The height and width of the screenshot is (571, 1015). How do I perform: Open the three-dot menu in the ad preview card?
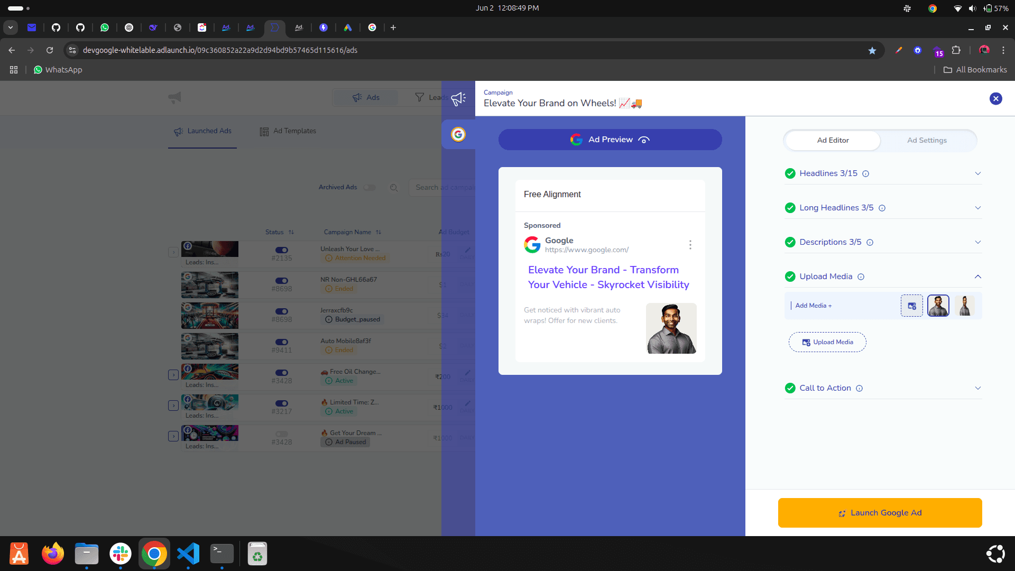[x=690, y=245]
